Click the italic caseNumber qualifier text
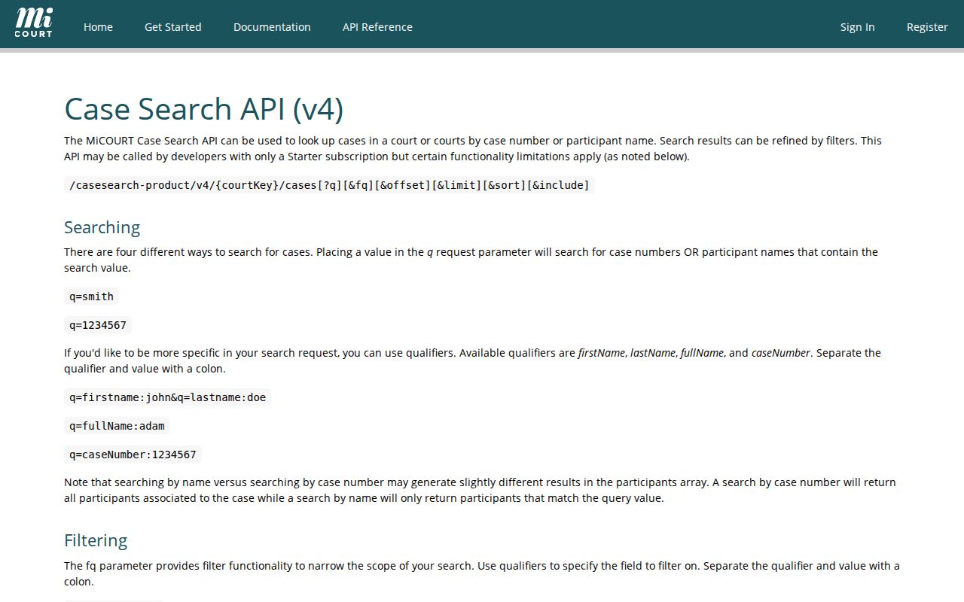Image resolution: width=964 pixels, height=602 pixels. (781, 353)
